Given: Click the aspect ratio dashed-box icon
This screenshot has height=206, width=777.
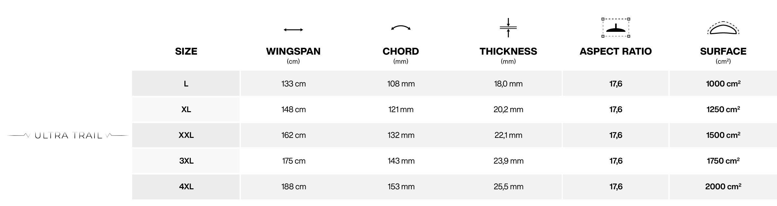Looking at the screenshot, I should (x=616, y=28).
